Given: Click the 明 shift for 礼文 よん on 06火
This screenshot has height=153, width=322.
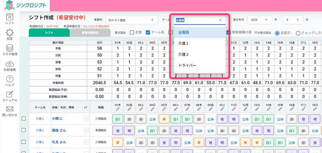Looking at the screenshot, I should [176, 142].
